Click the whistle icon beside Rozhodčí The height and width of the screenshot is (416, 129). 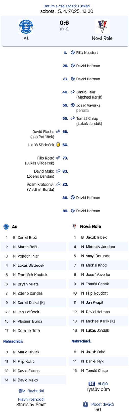point(22,391)
